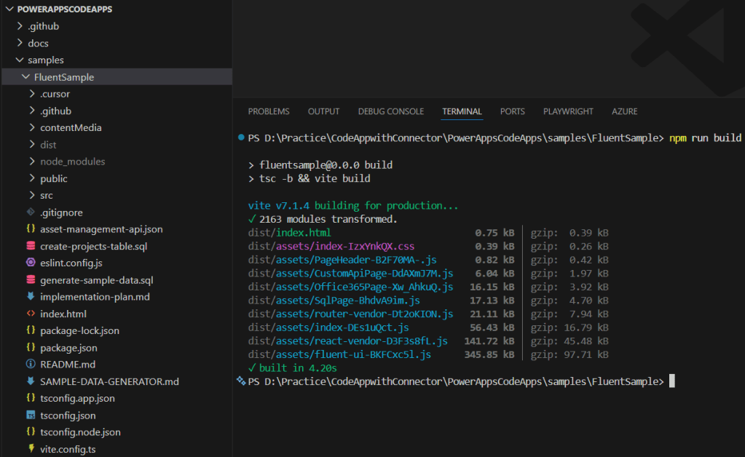Click the JSON icon beside asset-management-api.json

click(31, 229)
